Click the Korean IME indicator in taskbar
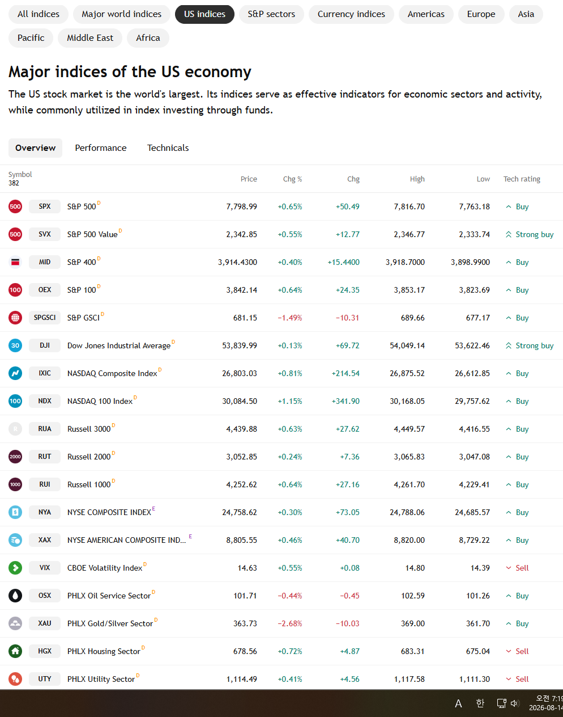The width and height of the screenshot is (563, 717). (480, 703)
